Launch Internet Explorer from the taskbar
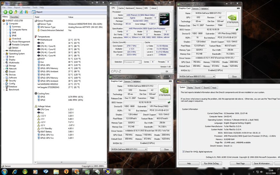Image resolution: width=280 pixels, height=175 pixels. click(x=15, y=172)
